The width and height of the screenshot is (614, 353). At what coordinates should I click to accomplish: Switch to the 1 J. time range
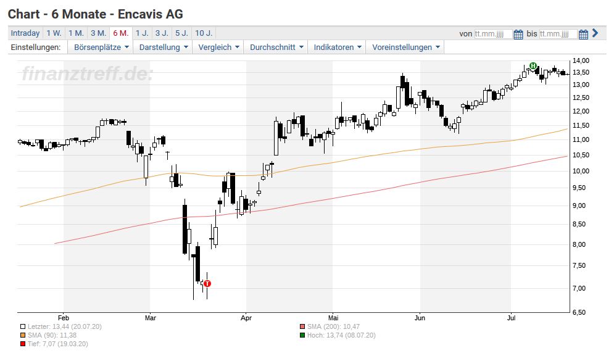(142, 33)
